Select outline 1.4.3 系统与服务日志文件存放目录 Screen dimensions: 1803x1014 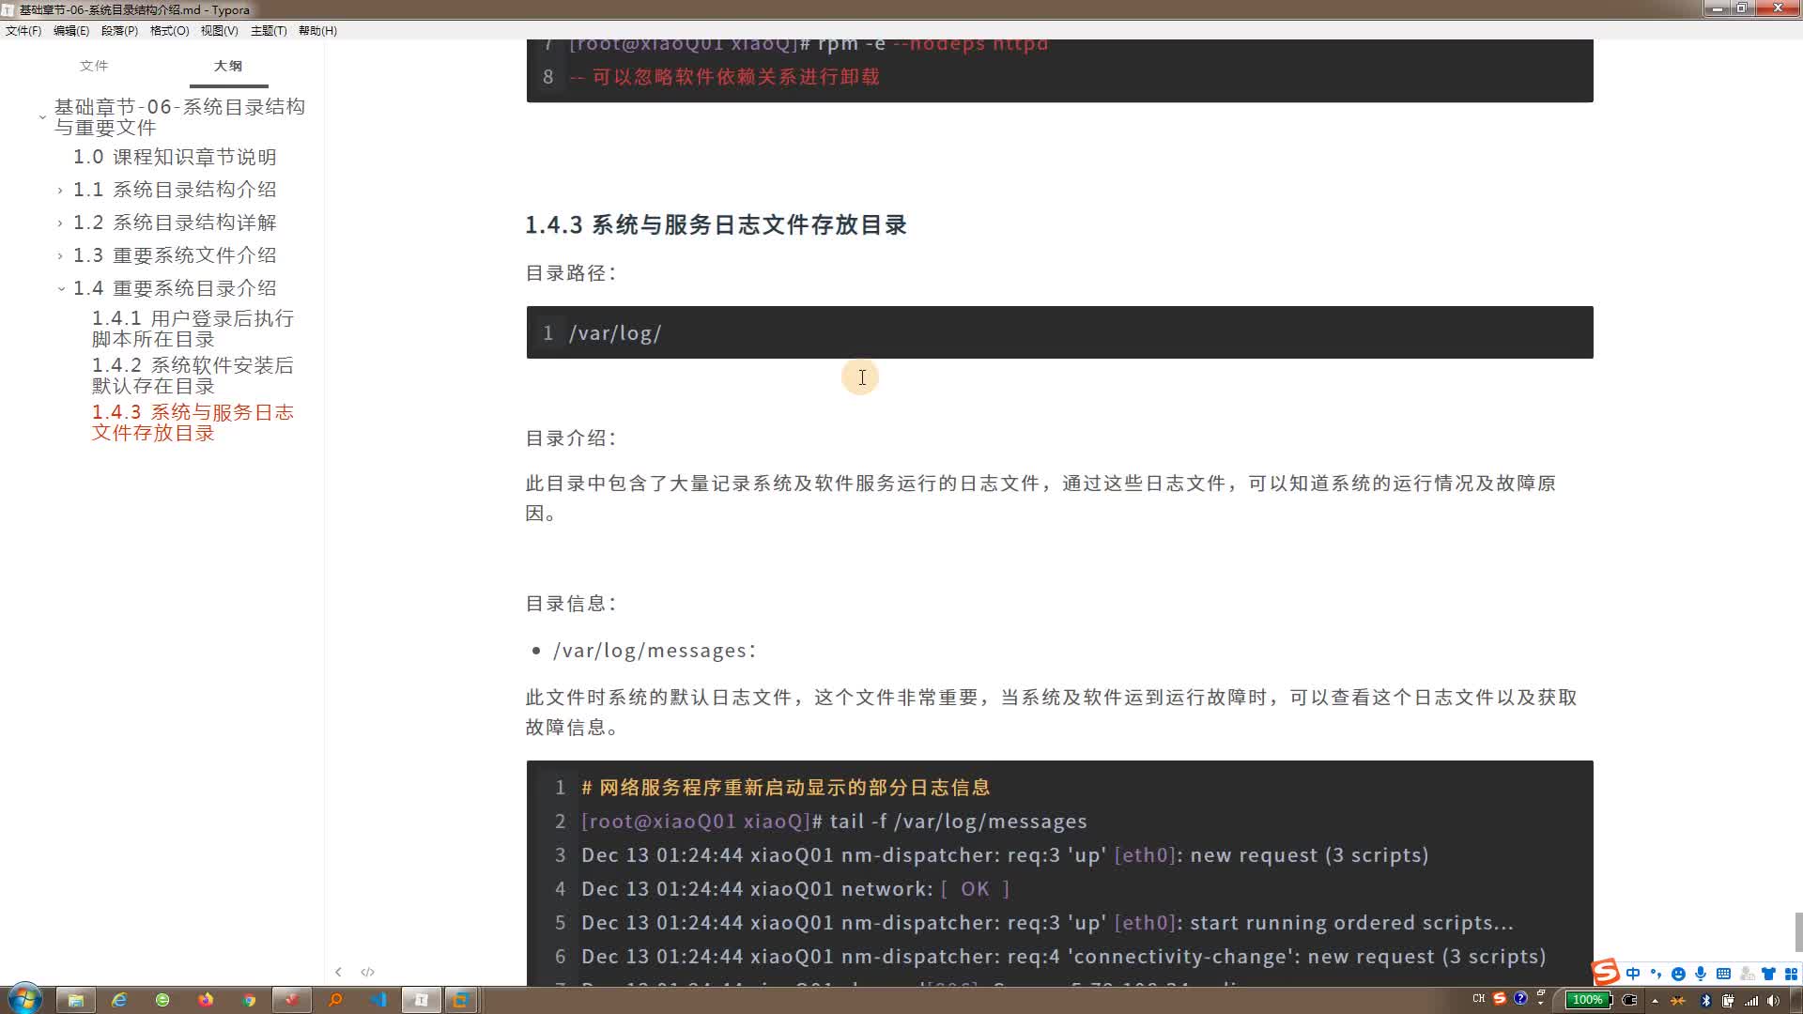pos(193,422)
